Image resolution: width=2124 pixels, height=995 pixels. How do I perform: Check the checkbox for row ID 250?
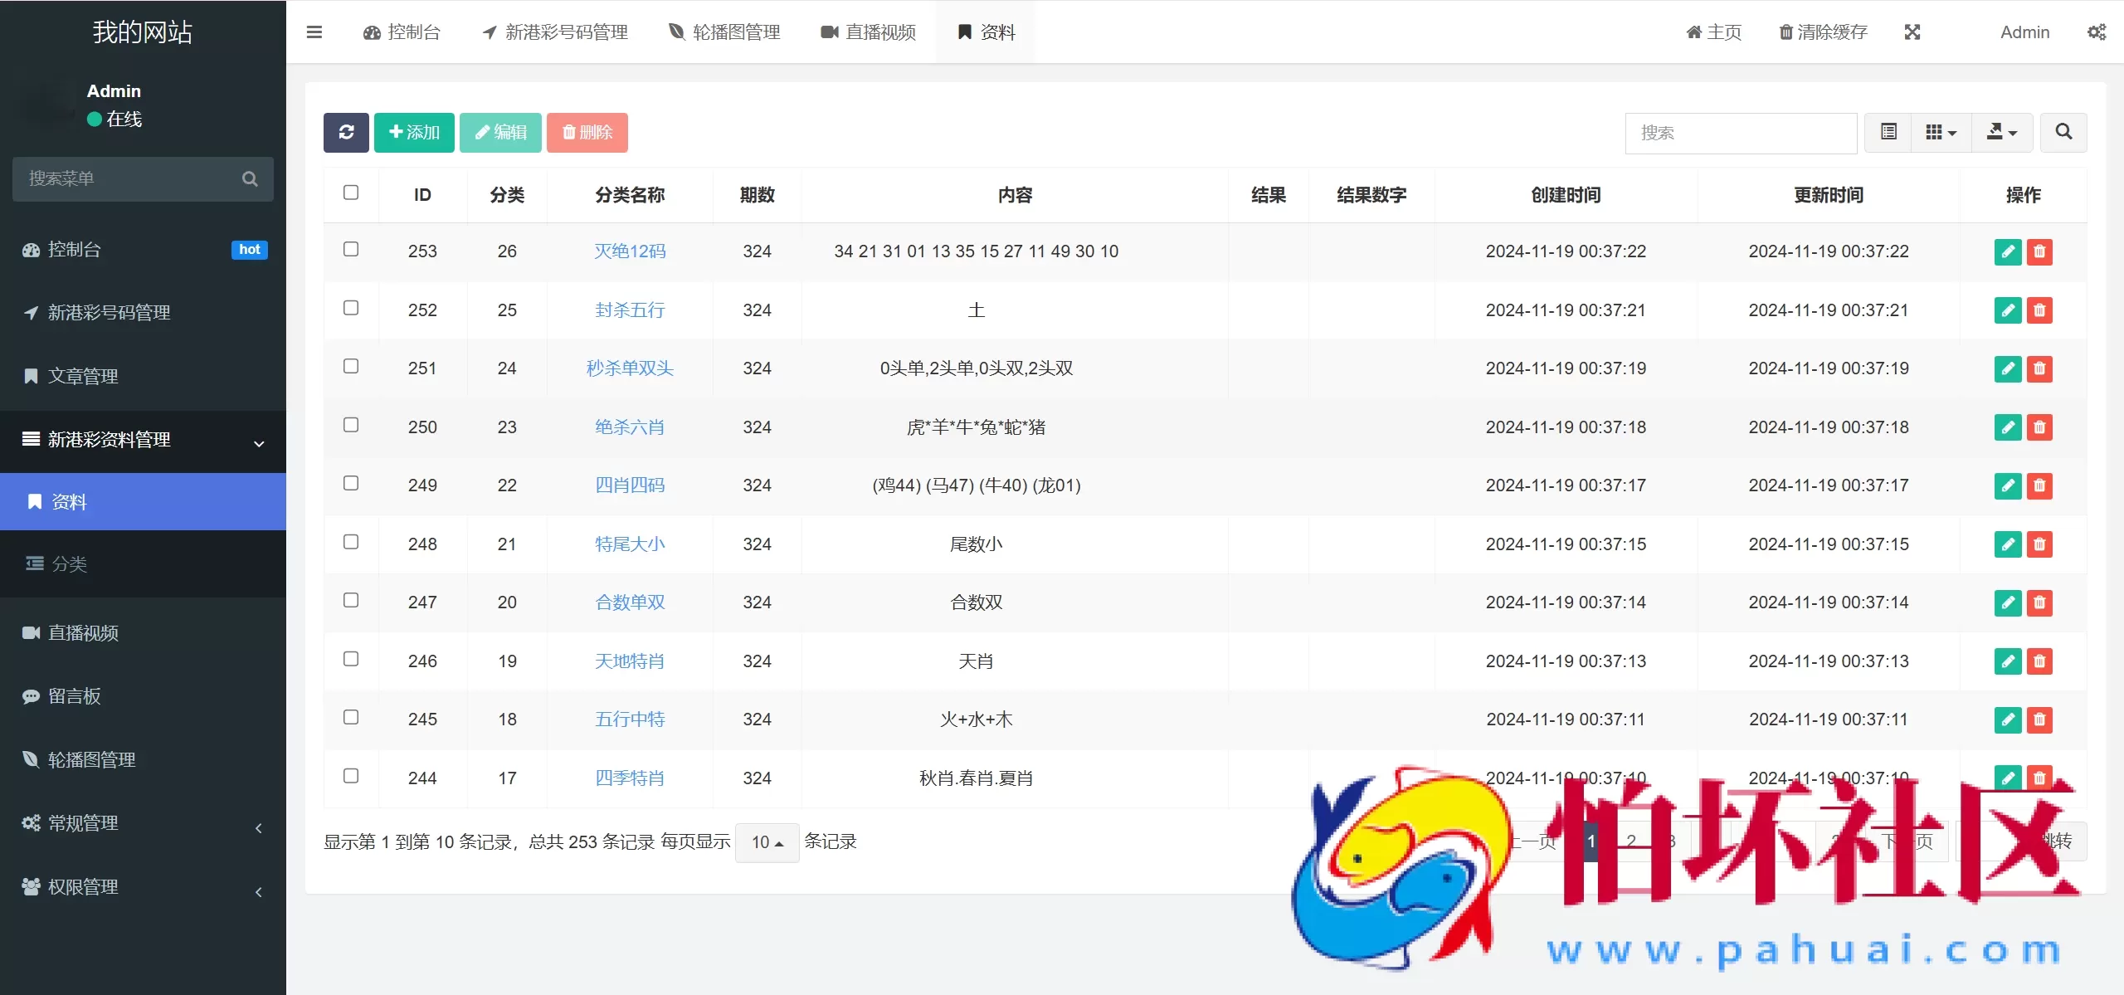[352, 424]
